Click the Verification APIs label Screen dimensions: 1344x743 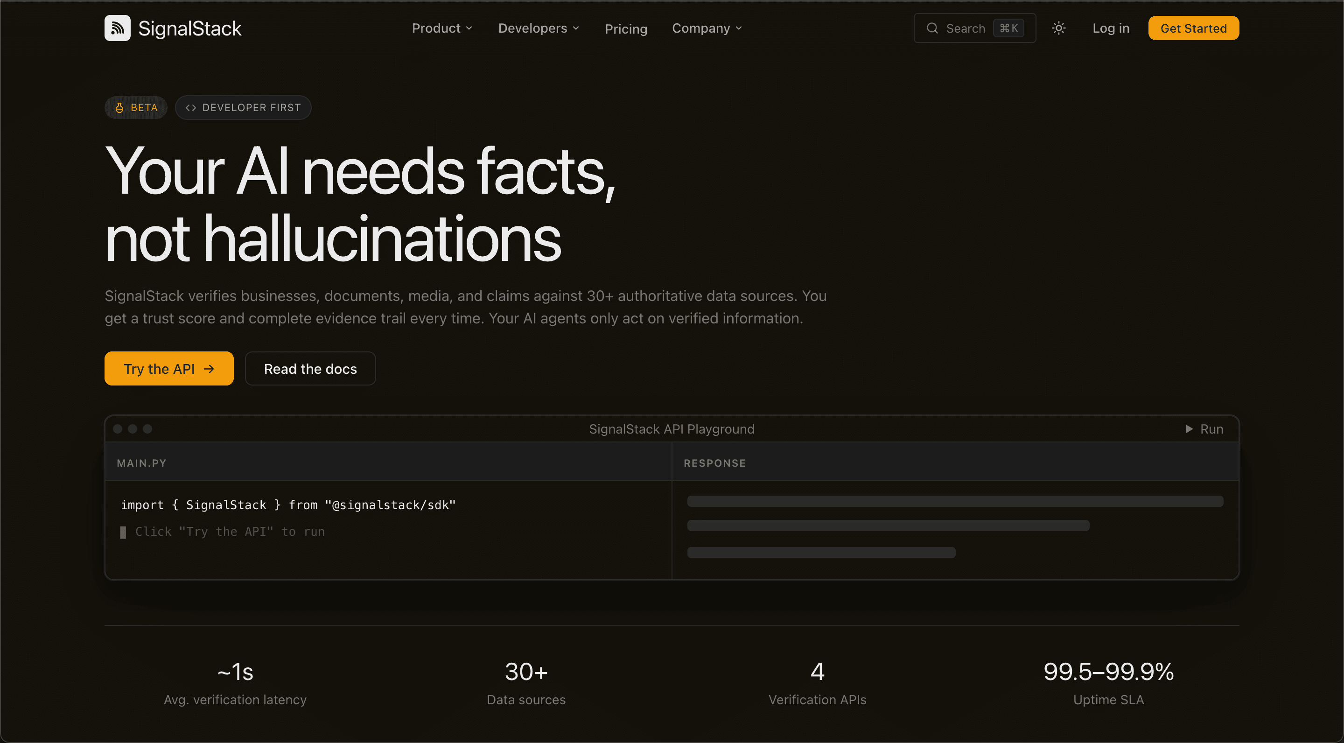pos(818,700)
